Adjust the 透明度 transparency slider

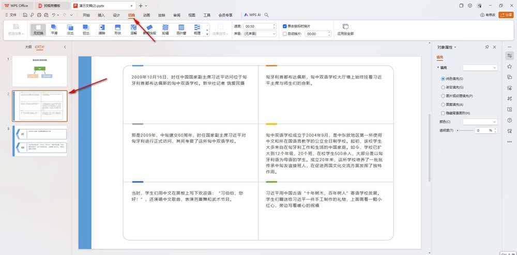point(465,131)
